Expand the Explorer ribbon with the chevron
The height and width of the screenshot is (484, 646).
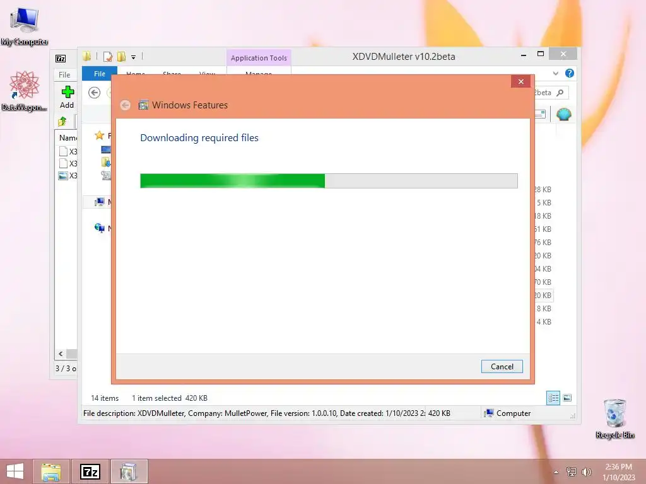tap(555, 73)
